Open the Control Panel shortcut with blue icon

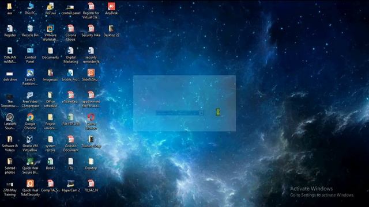30,55
